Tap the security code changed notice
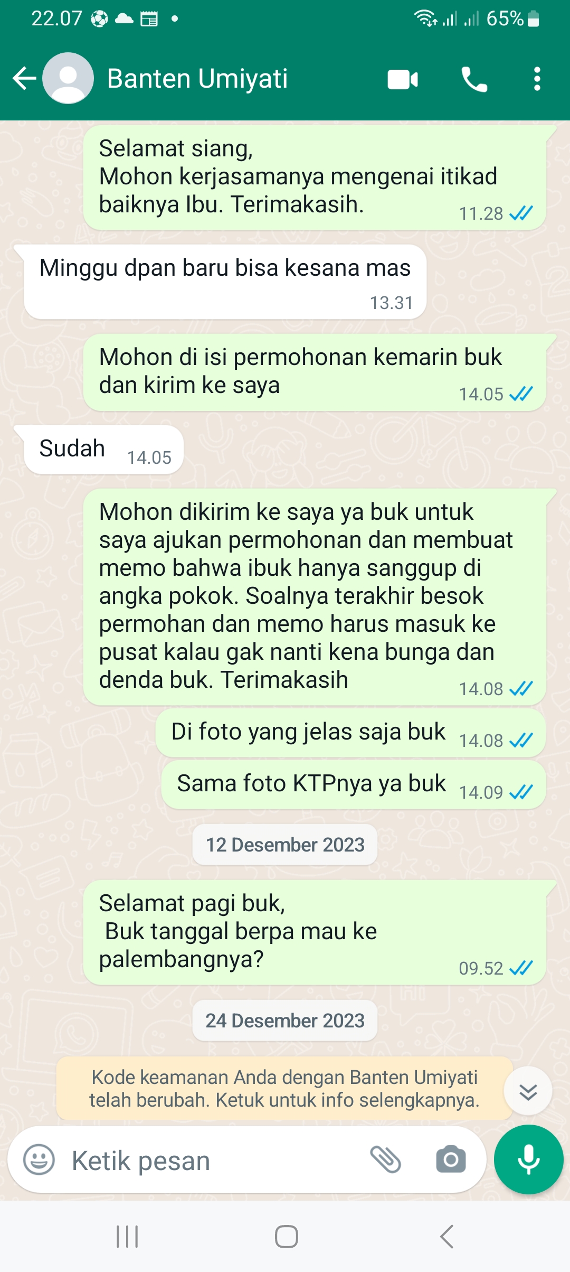Screen dimensions: 570x1272 (x=284, y=1089)
